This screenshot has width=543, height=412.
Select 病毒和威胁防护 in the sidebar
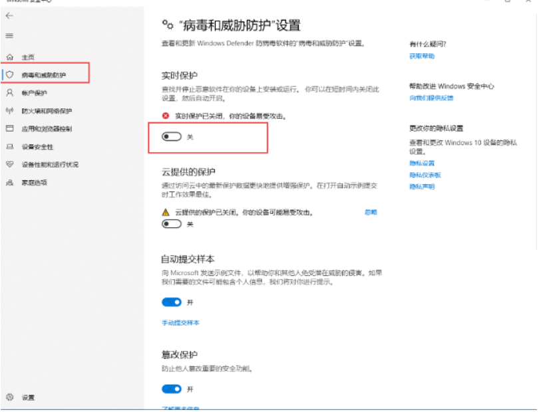[44, 74]
